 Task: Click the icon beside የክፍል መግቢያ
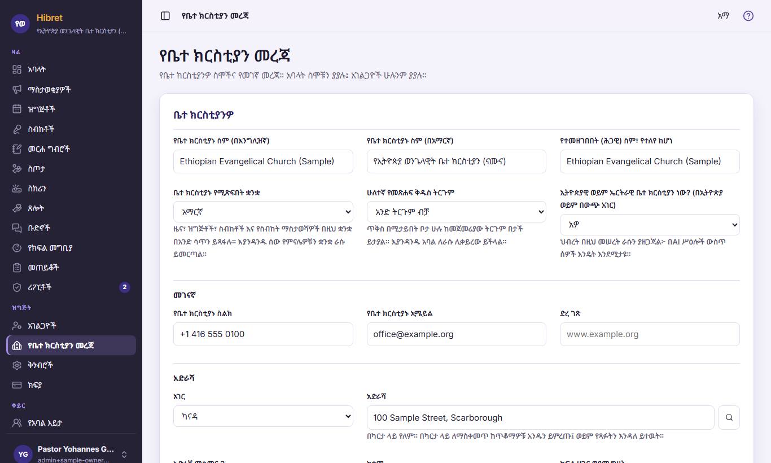[x=17, y=247]
